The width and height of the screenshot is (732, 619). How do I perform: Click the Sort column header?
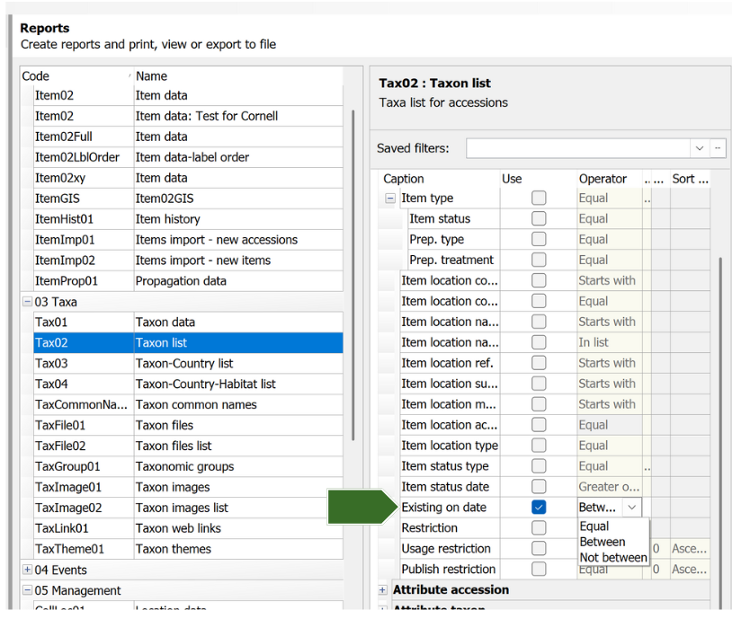tap(690, 179)
